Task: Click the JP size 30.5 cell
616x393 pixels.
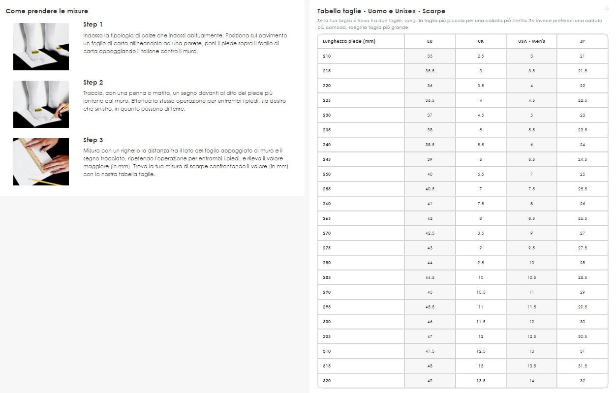Action: pos(583,336)
